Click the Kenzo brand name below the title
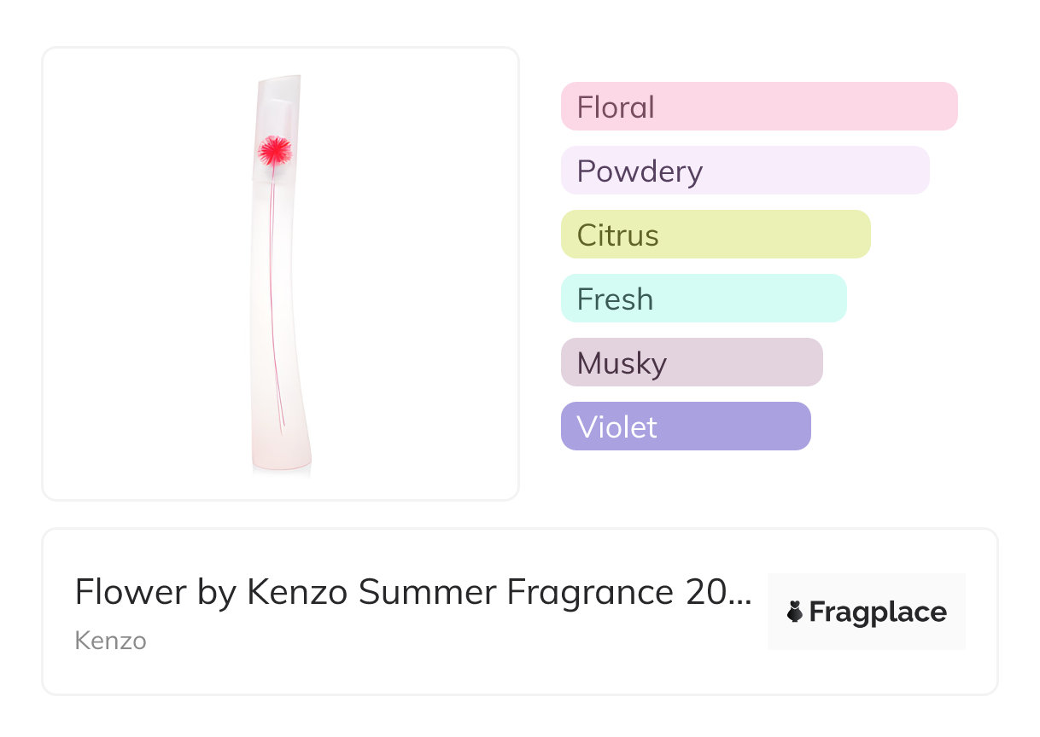Viewport: 1040px width, 737px height. point(110,641)
